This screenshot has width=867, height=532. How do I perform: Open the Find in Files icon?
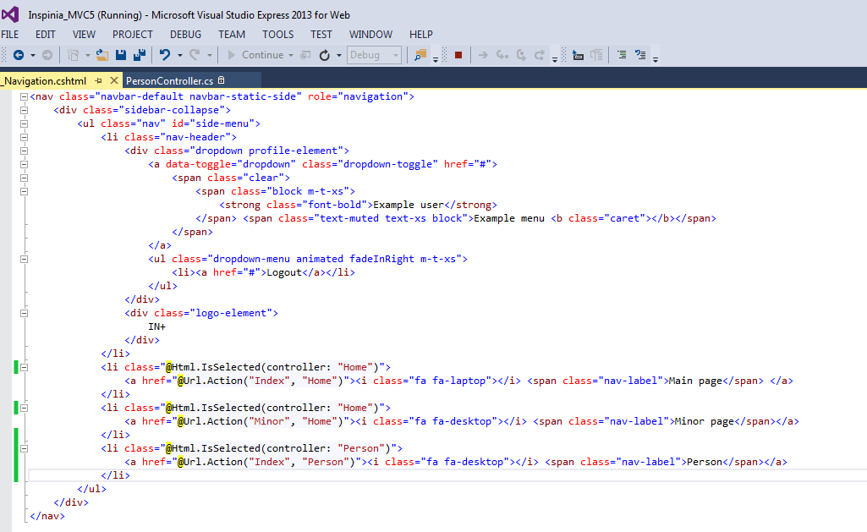click(420, 55)
